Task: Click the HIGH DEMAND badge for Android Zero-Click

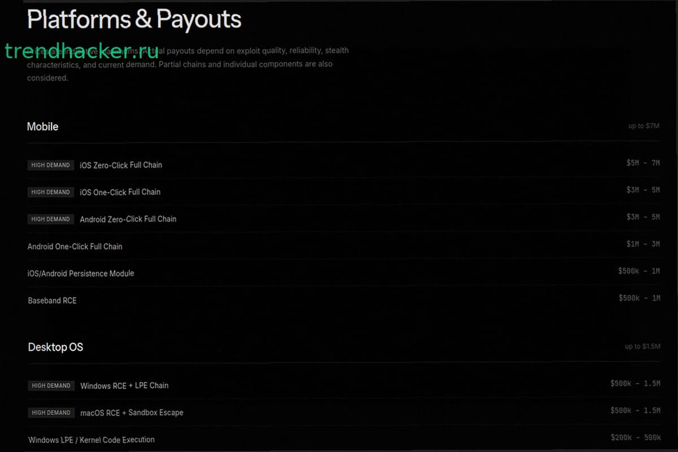Action: click(x=51, y=219)
